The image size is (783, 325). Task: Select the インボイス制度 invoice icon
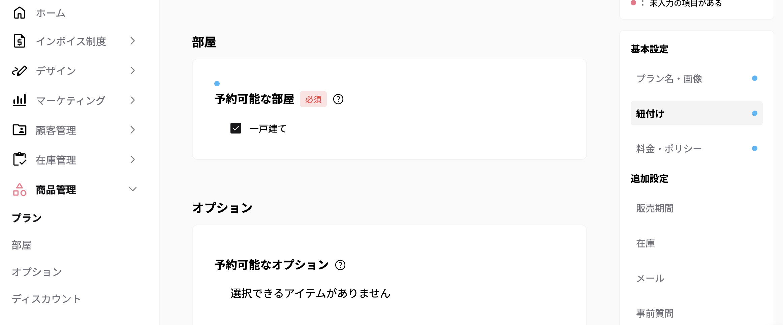coord(19,41)
